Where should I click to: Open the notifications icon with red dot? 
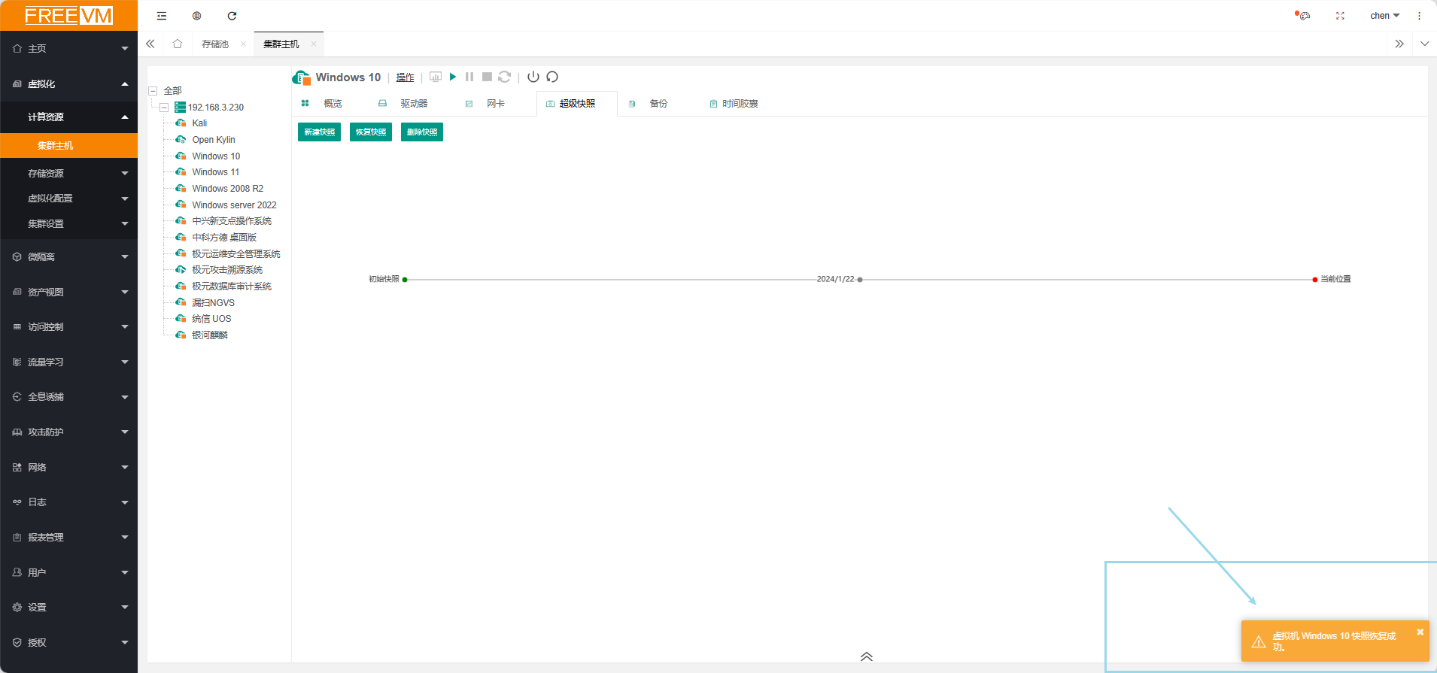[x=1303, y=15]
